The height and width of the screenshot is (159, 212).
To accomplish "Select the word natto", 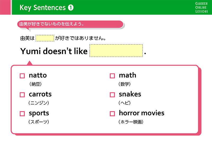I will 38,75.
